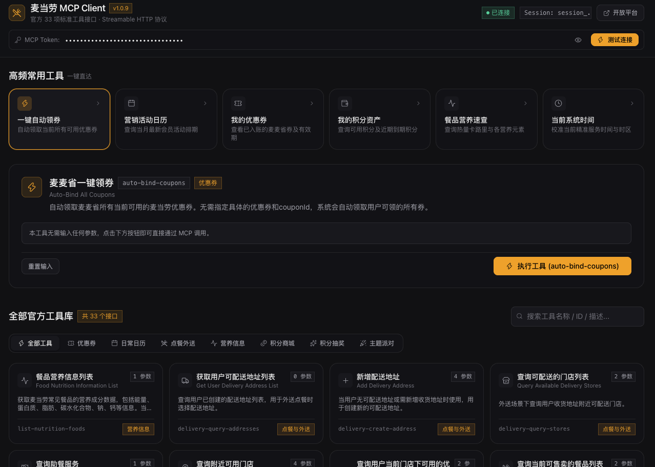655x467 pixels.
Task: Switch to the 优惠券 filter tab
Action: coord(82,343)
